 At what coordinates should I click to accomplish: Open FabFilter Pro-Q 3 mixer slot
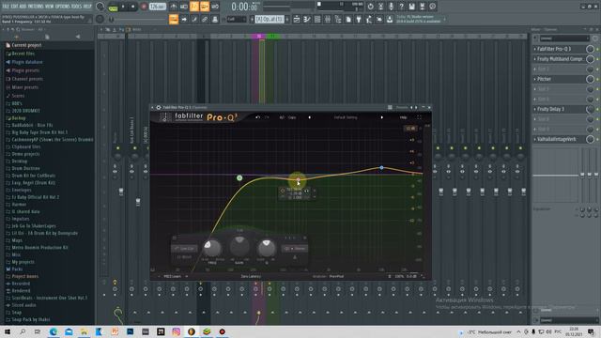click(x=560, y=49)
